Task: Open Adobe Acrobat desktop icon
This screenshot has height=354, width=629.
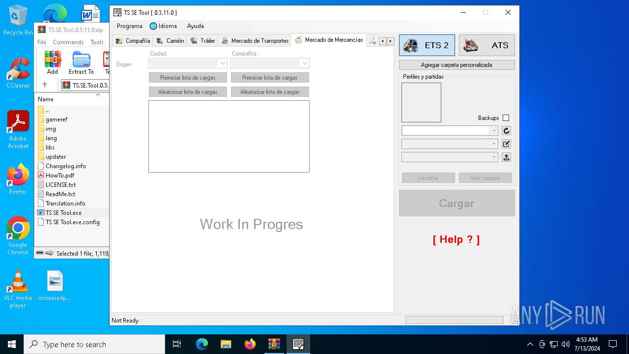Action: (x=18, y=129)
